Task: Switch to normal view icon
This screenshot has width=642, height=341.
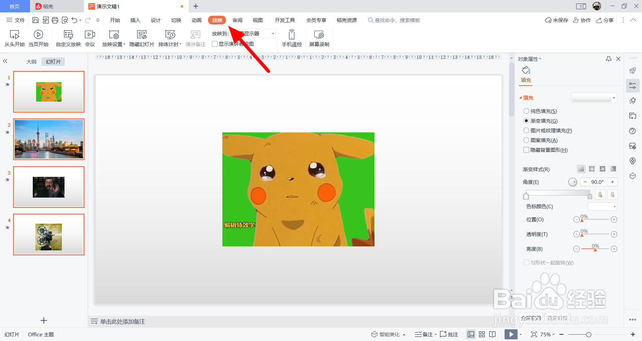Action: [x=471, y=334]
